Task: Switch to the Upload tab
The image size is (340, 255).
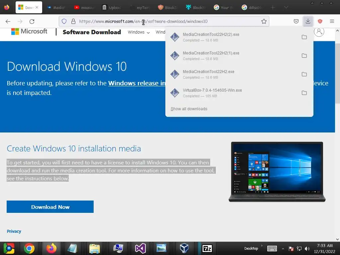Action: 111,8
